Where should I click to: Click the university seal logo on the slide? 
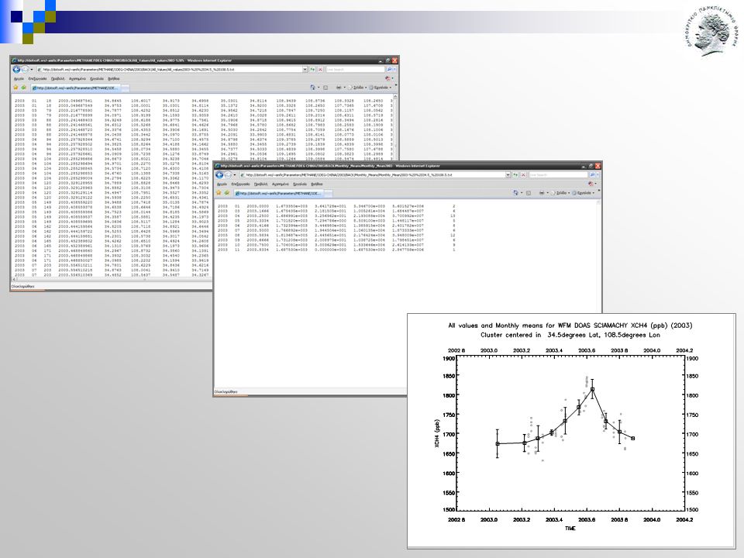(x=711, y=31)
